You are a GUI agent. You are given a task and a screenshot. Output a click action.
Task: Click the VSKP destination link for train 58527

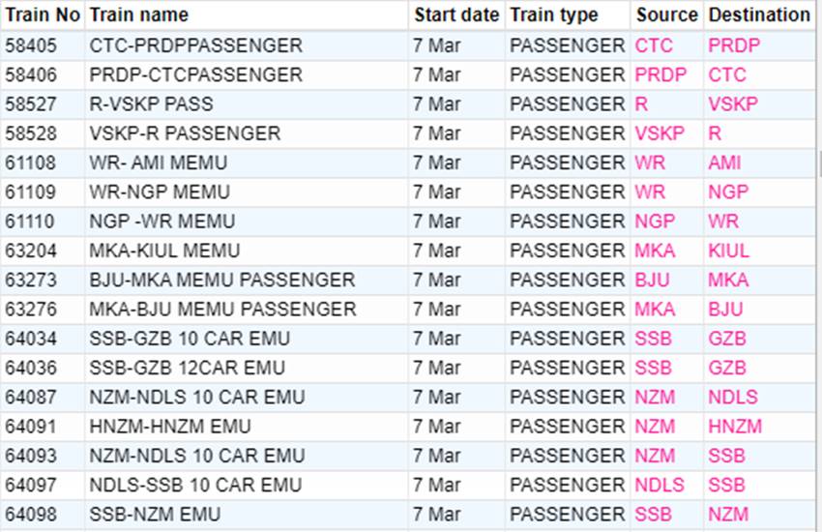(x=733, y=104)
